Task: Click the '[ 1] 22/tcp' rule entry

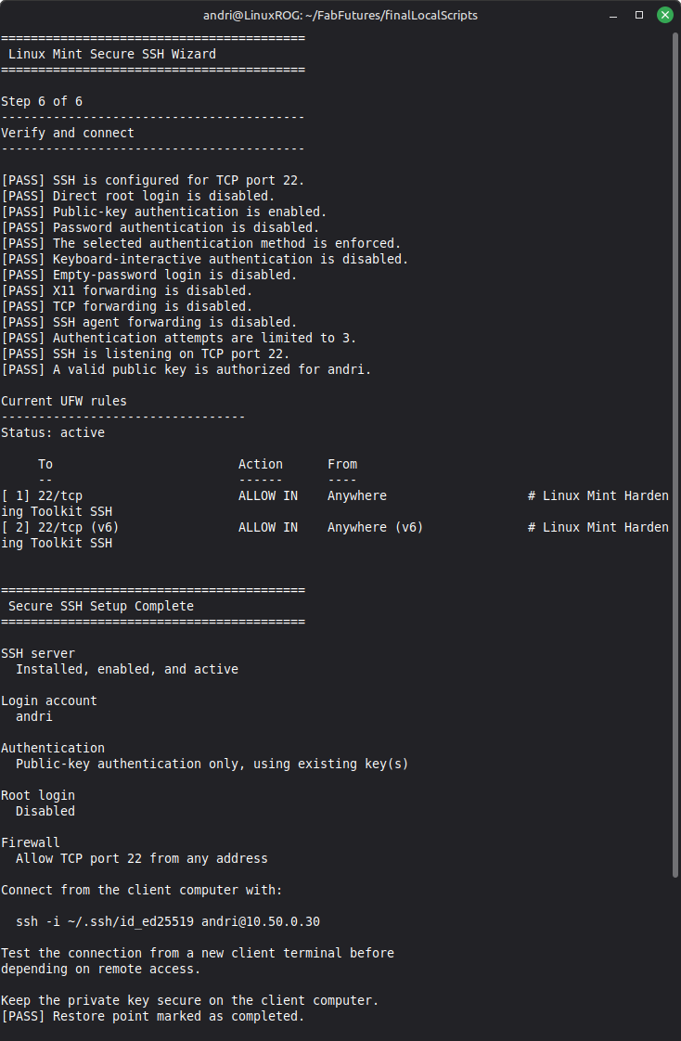Action: (x=42, y=496)
